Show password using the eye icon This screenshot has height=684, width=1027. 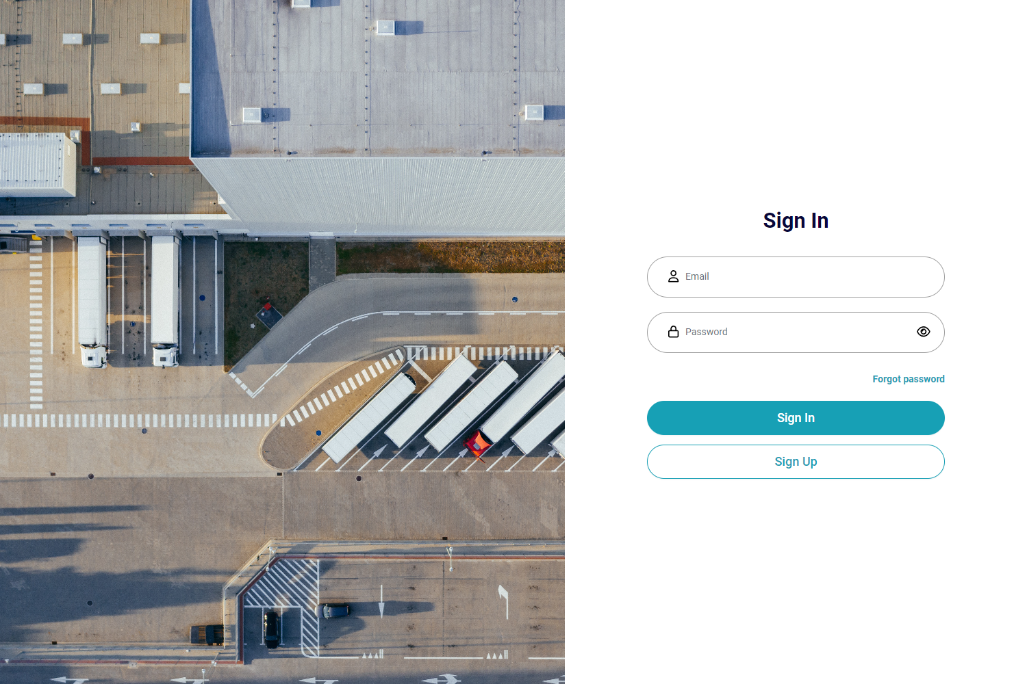pyautogui.click(x=924, y=332)
